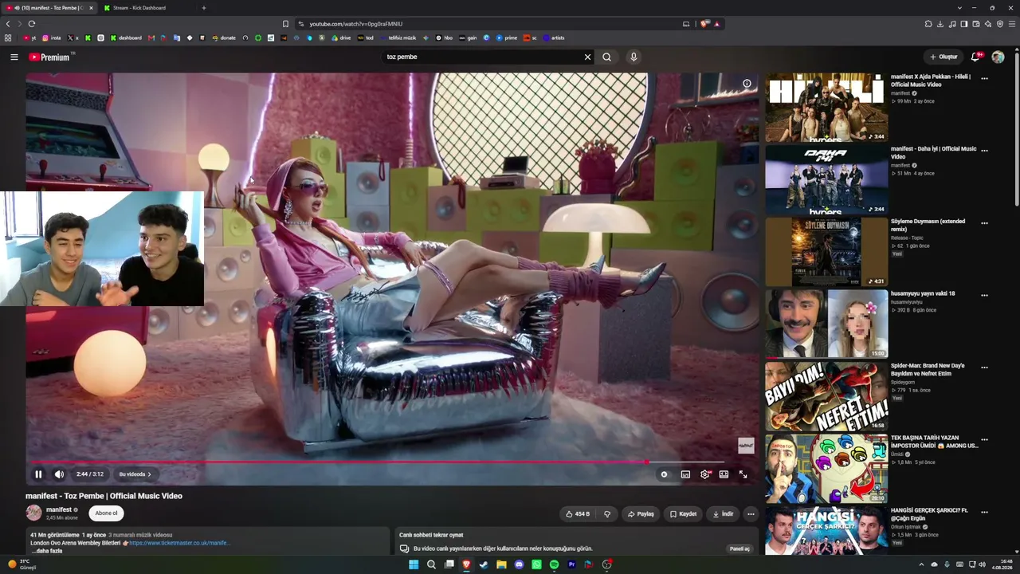The image size is (1020, 574).
Task: Go back in browser history
Action: (x=8, y=24)
